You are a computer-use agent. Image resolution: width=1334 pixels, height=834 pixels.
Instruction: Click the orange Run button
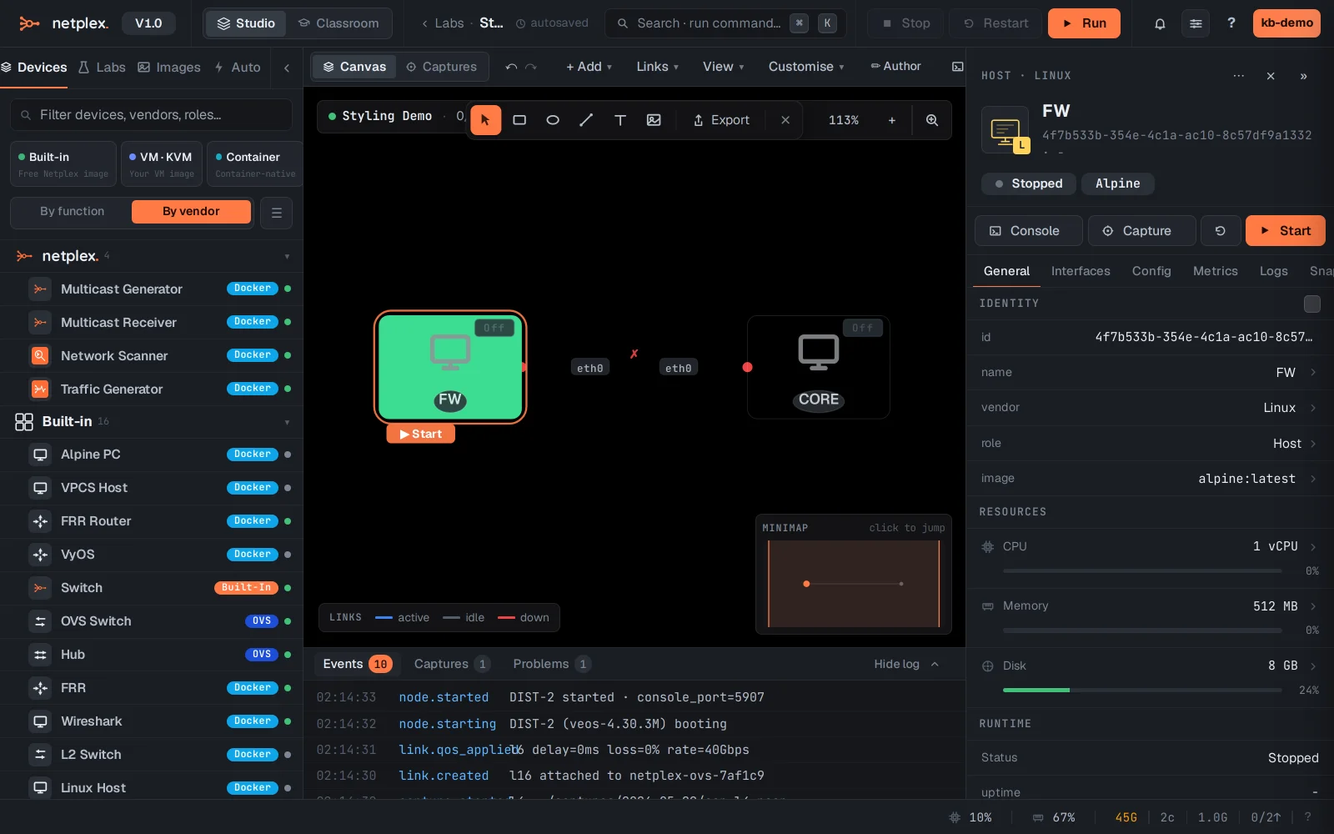click(x=1084, y=23)
